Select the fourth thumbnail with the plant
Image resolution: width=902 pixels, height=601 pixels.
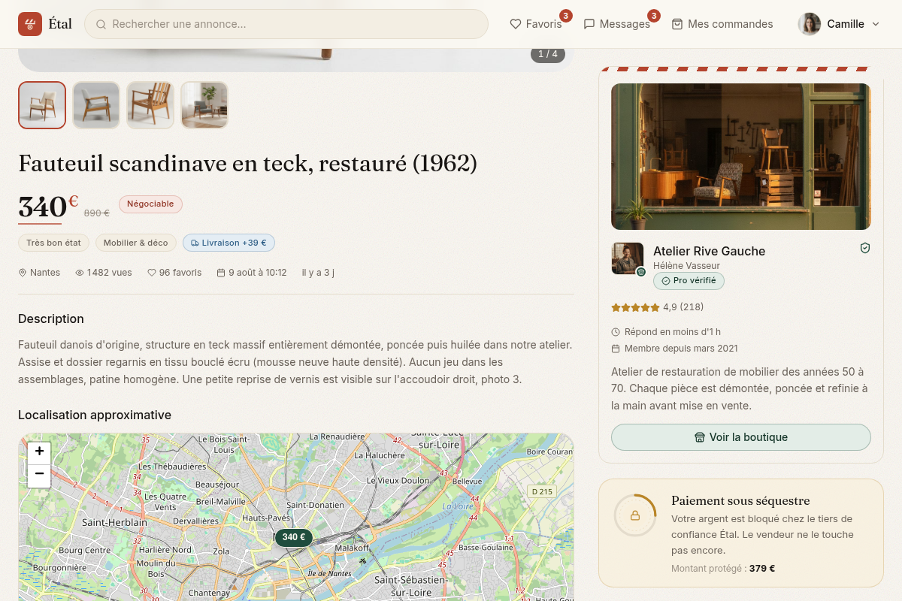(x=204, y=105)
